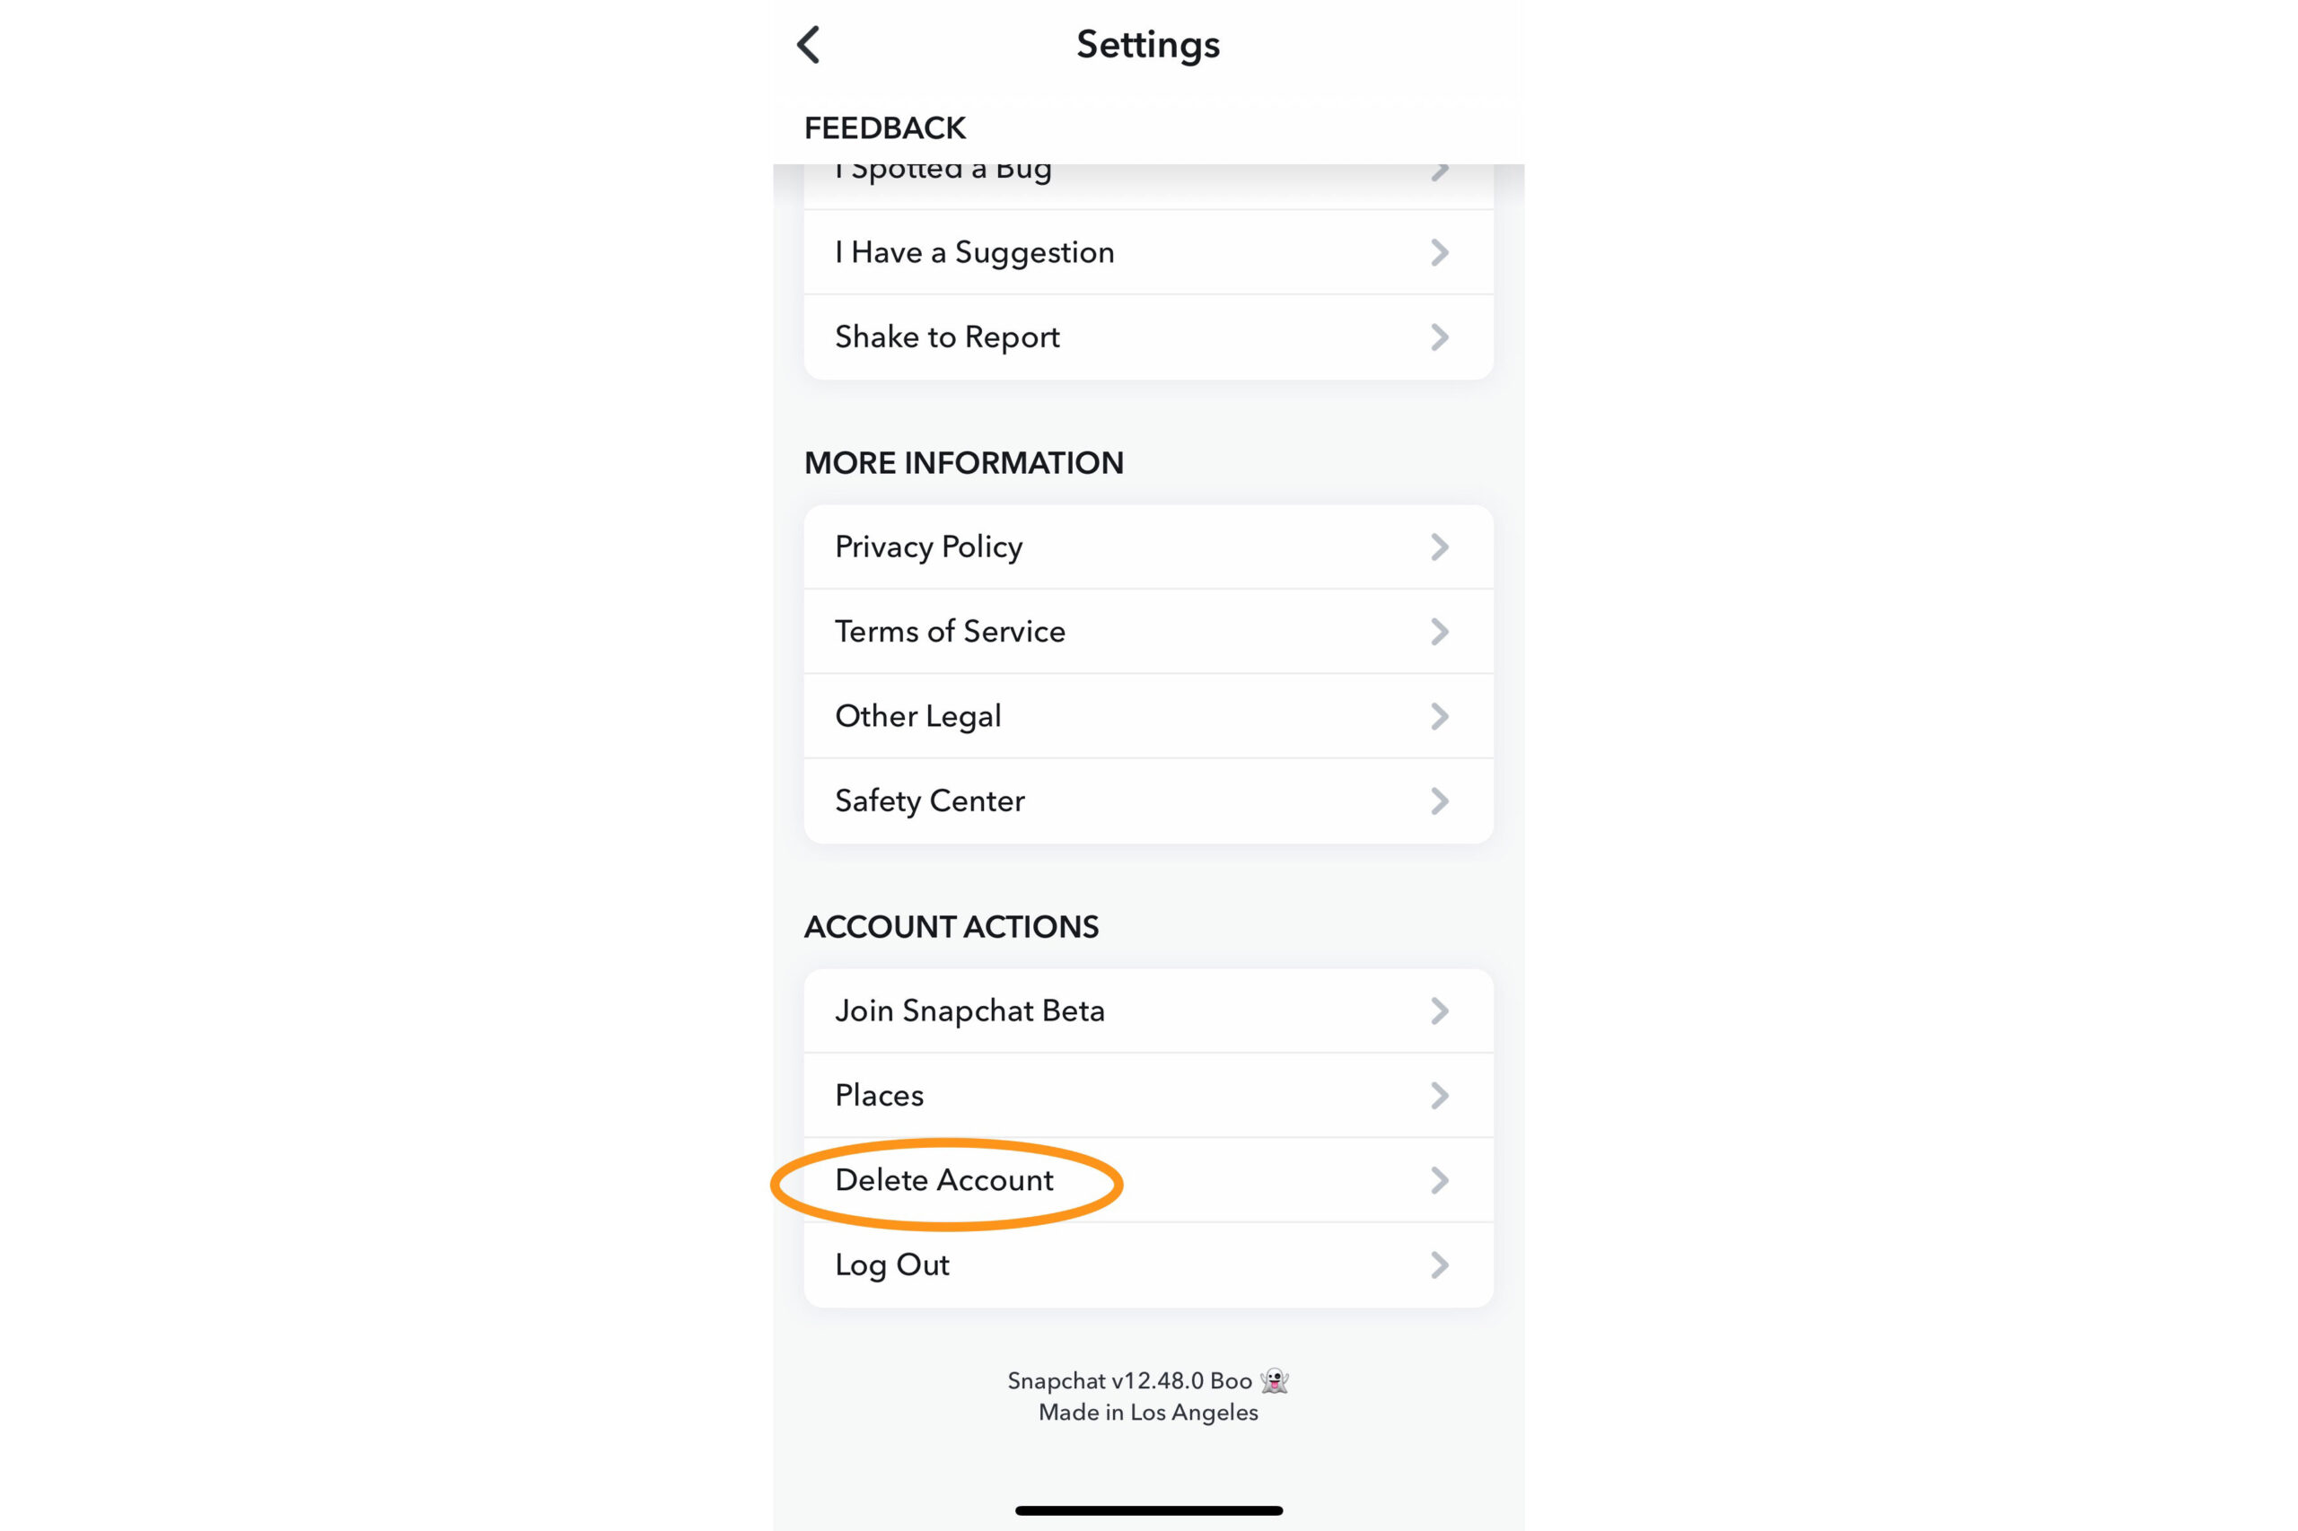Viewport: 2298px width, 1531px height.
Task: Tap the Delete Account chevron arrow
Action: tap(1439, 1180)
